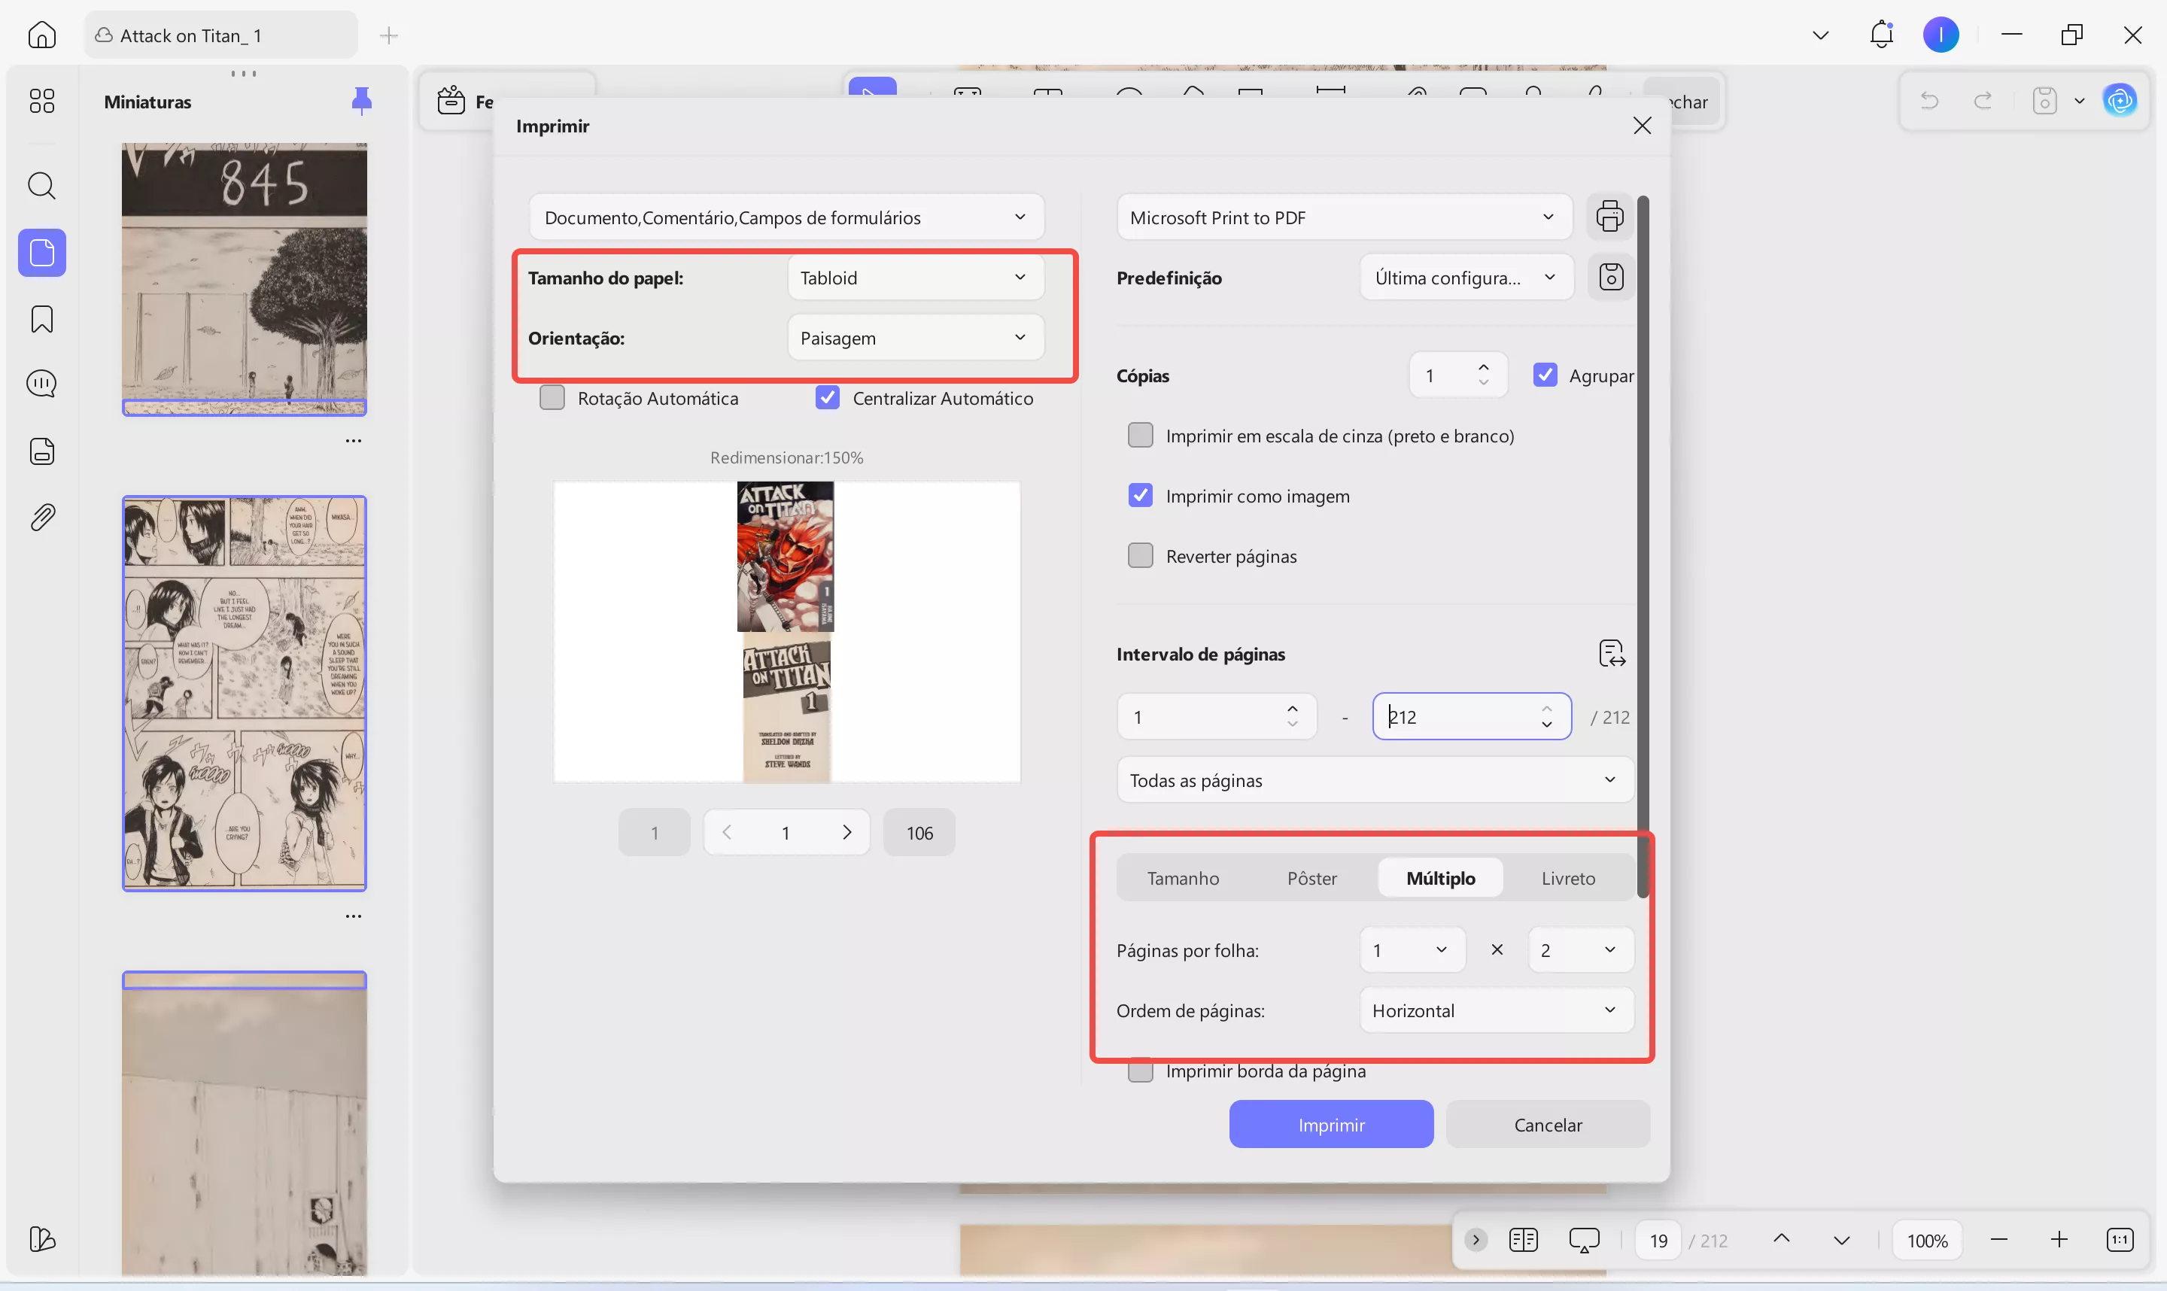Click the Cancelar button
2167x1291 pixels.
pos(1547,1124)
